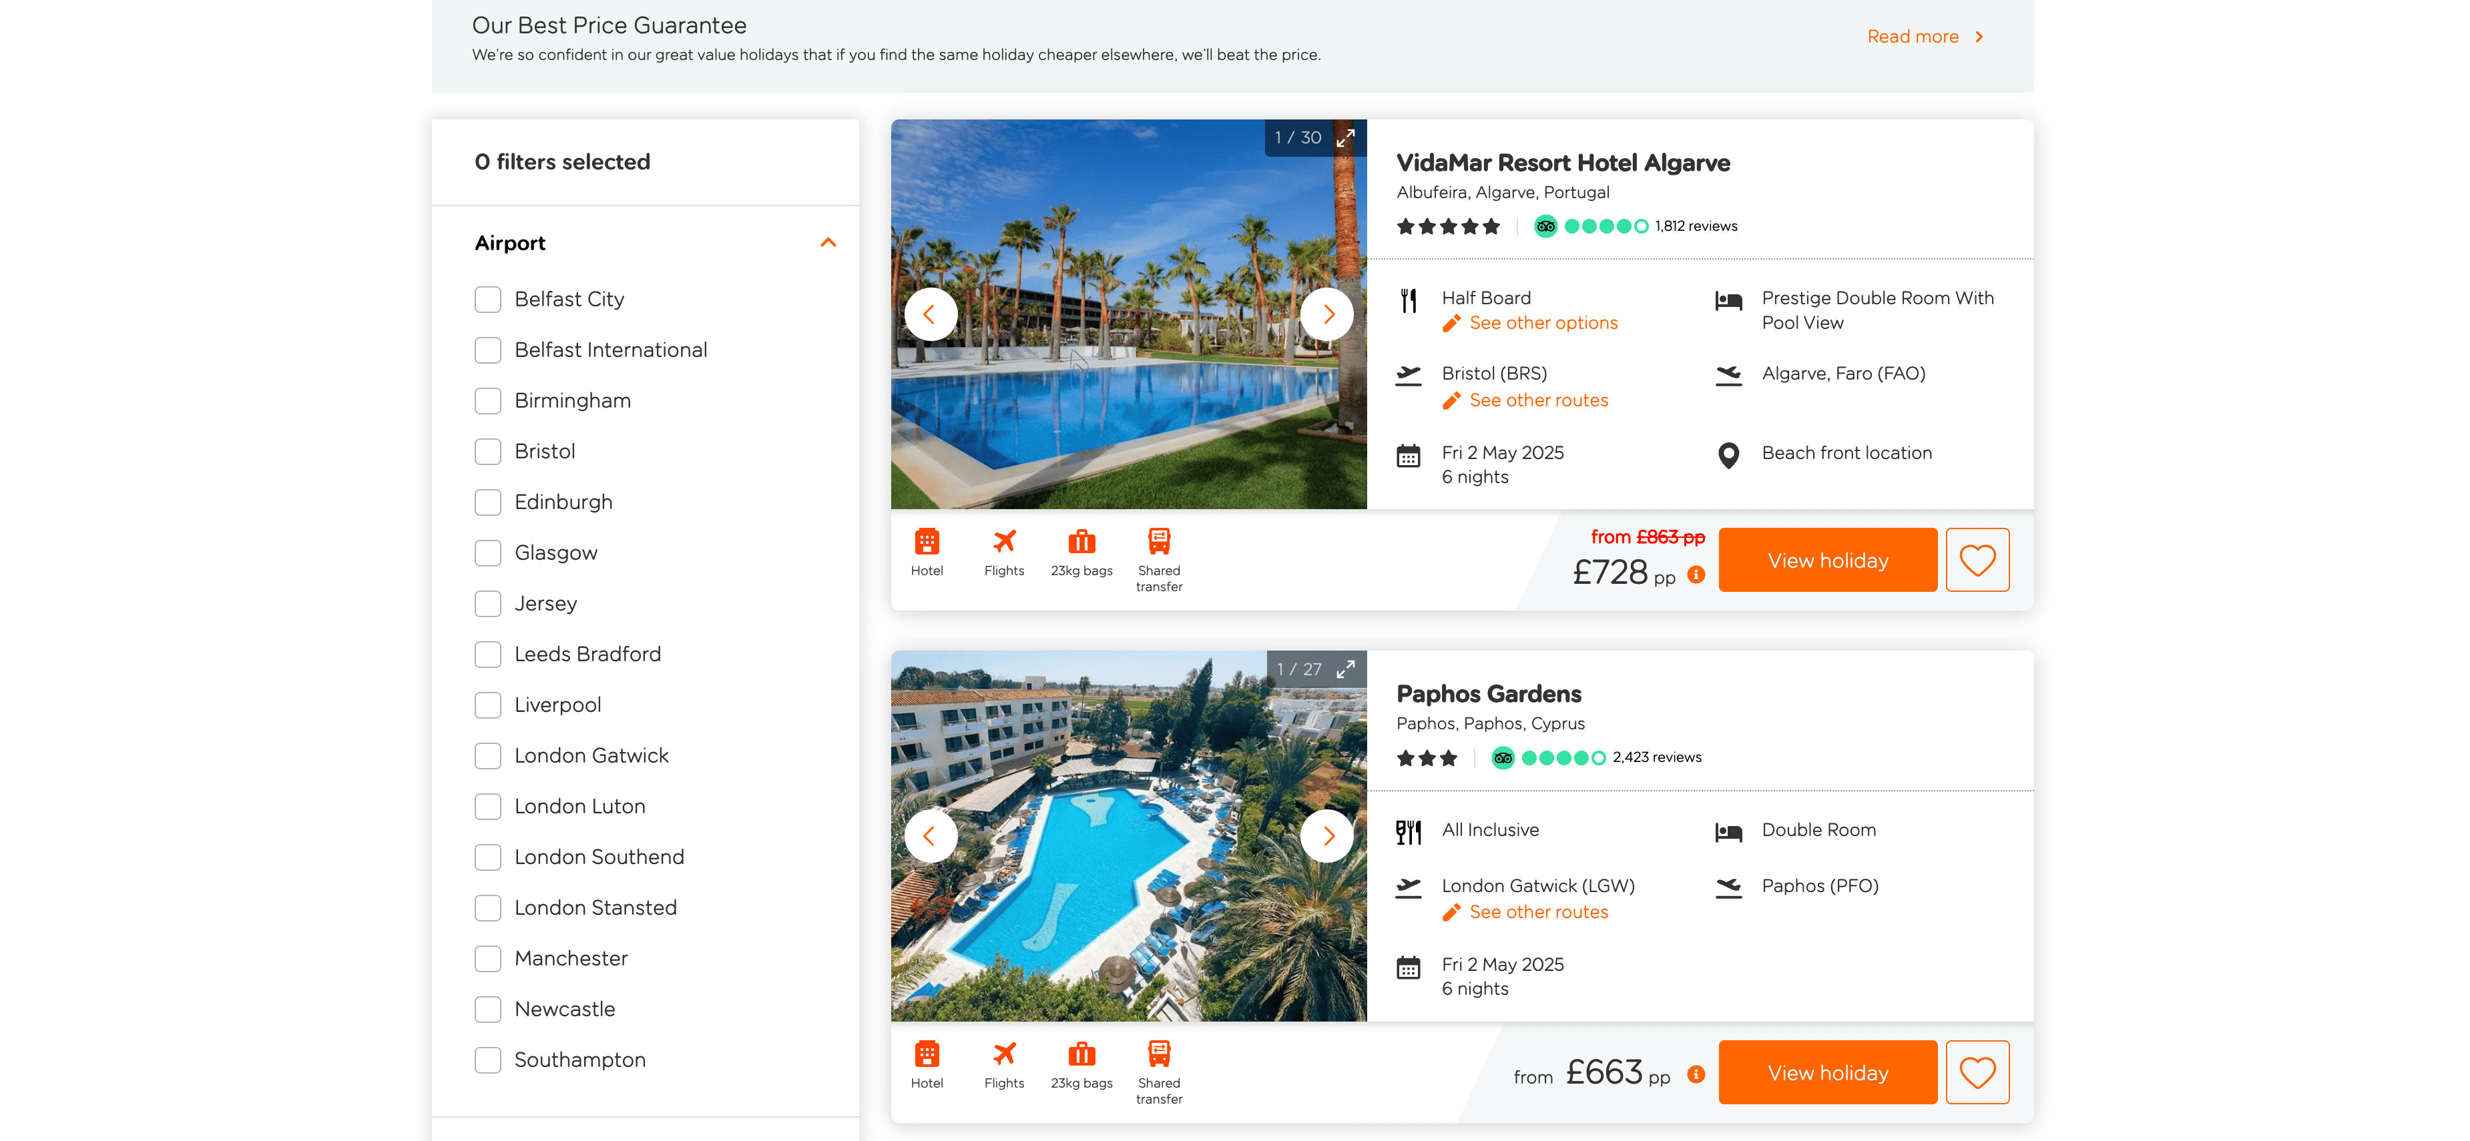View holiday for Paphos Gardens
Viewport: 2470px width, 1141px height.
pyautogui.click(x=1826, y=1073)
